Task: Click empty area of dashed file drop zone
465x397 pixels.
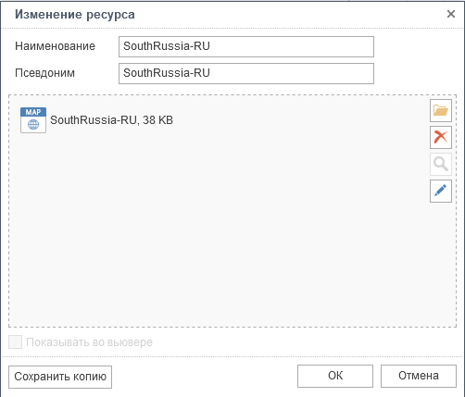Action: tap(216, 231)
